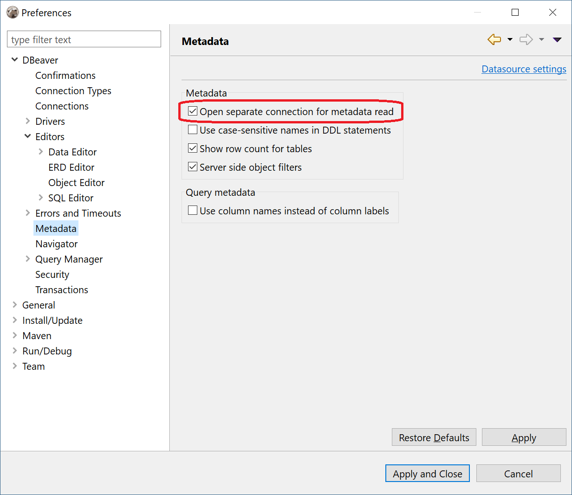Select the Object Editor page
572x495 pixels.
[77, 183]
